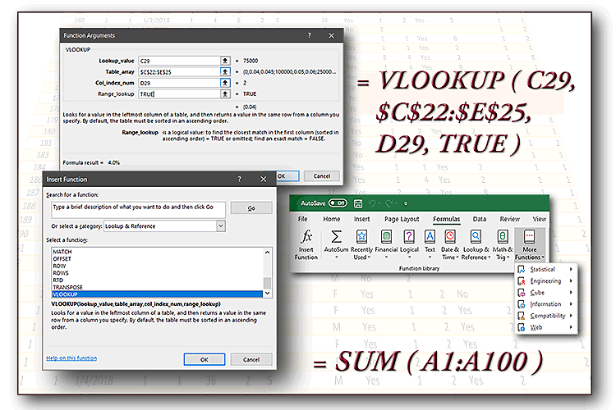Collapse dialog beside Table_array field
Screen dimensions: 616x410
[x=225, y=71]
